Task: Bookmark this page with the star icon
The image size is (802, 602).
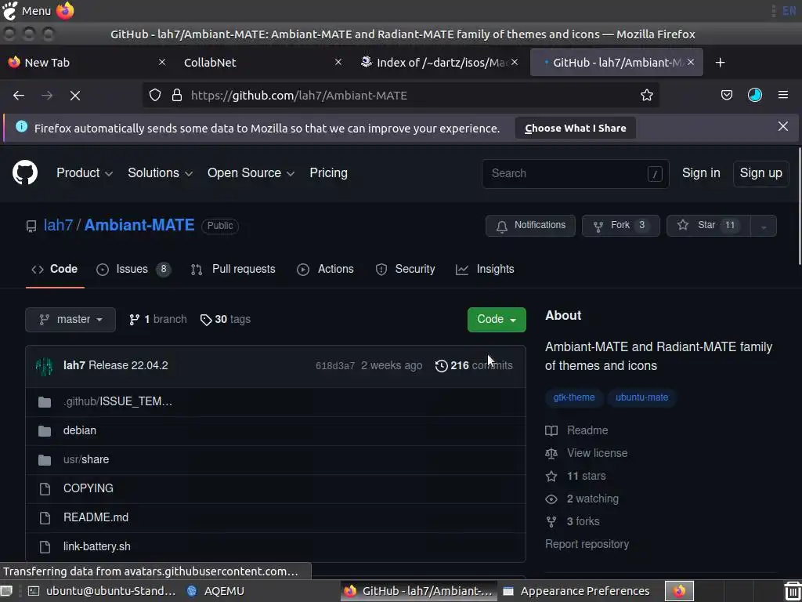Action: click(x=646, y=95)
